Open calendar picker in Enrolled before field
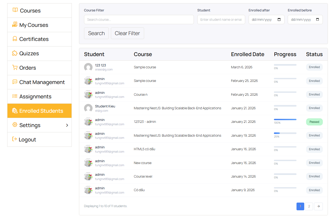Viewport: 334px width, 218px height. [x=318, y=20]
